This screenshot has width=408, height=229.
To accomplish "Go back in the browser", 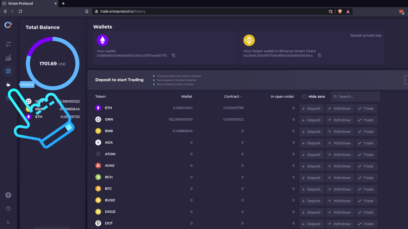I will click(5, 11).
